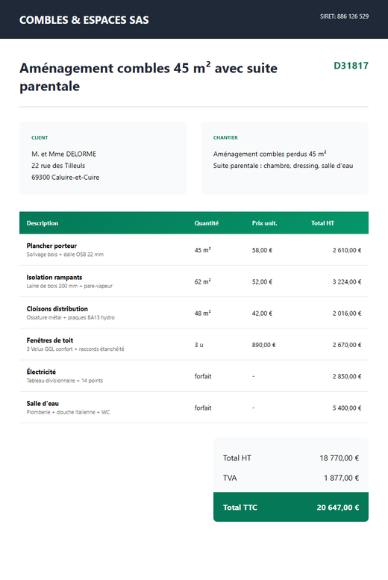Viewport: 388px width, 580px height.
Task: Select the Isolation rampants line item
Action: pyautogui.click(x=194, y=281)
